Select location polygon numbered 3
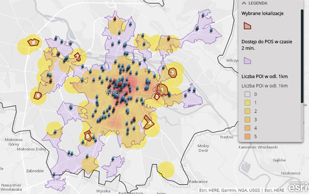The width and height of the screenshot is (309, 194). coord(173,73)
